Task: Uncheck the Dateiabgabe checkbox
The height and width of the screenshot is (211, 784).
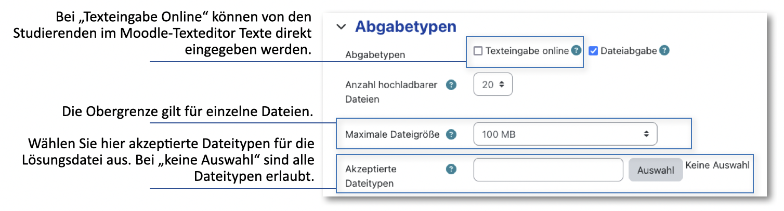Action: click(x=593, y=51)
